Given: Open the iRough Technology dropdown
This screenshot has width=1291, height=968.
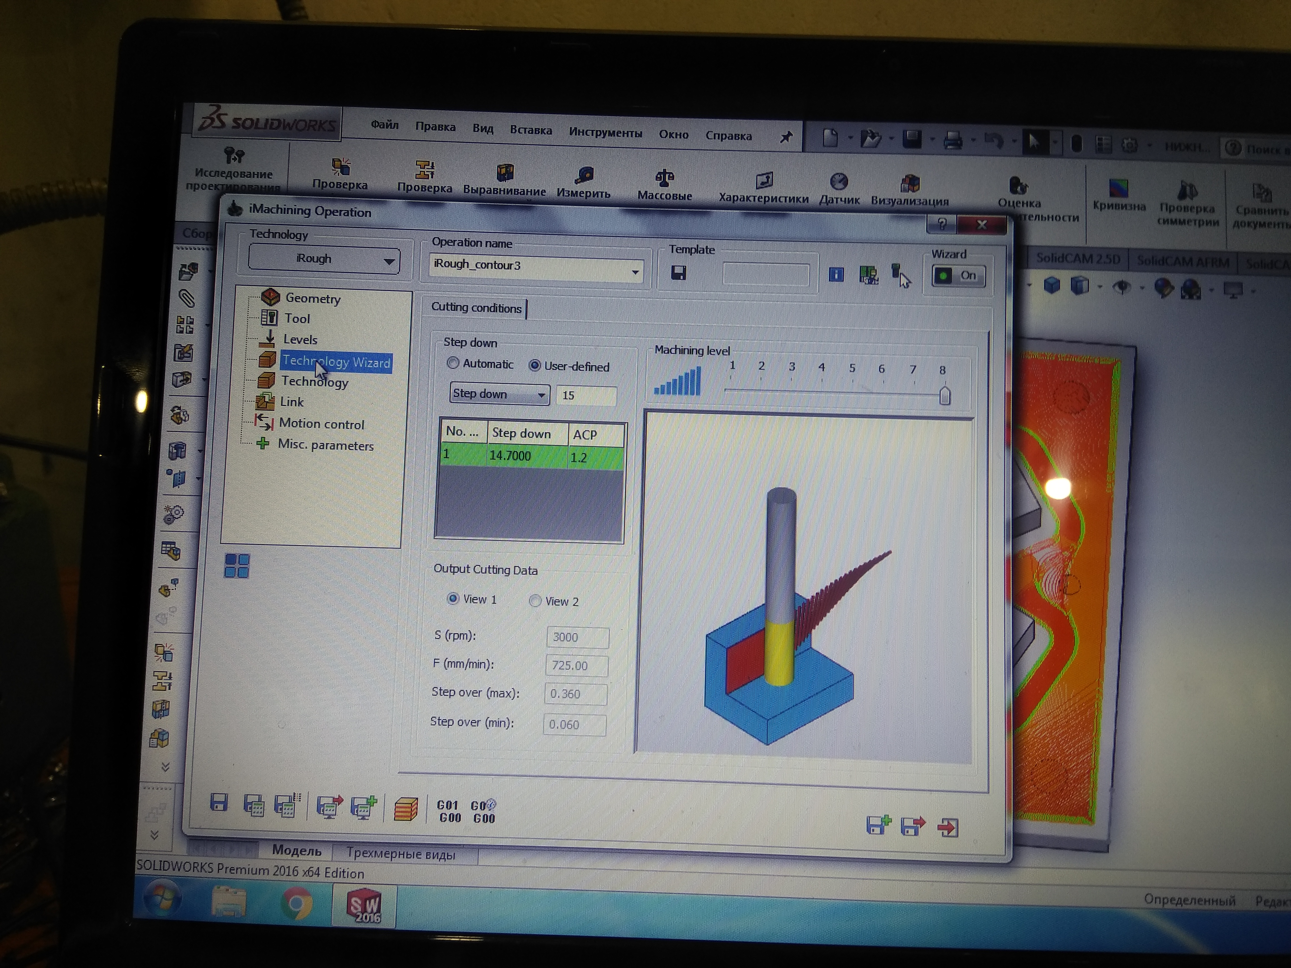Looking at the screenshot, I should point(324,259).
